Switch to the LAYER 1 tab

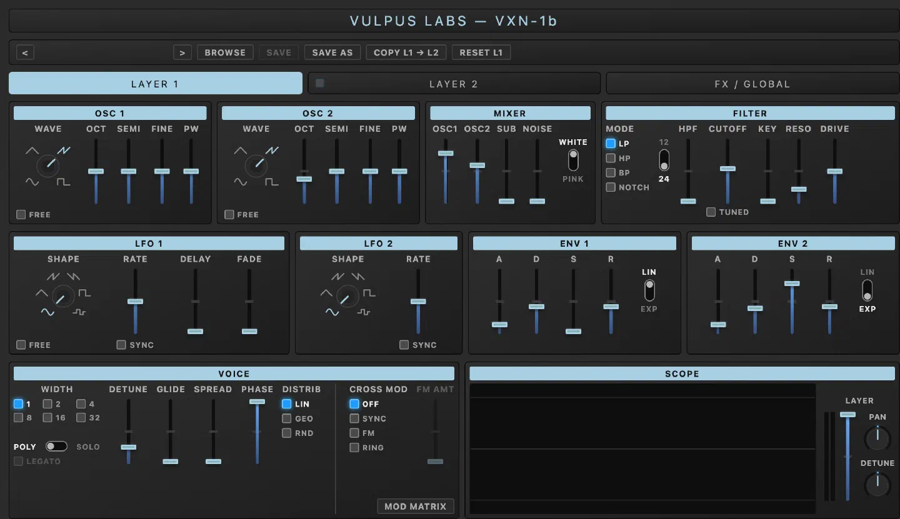click(155, 84)
